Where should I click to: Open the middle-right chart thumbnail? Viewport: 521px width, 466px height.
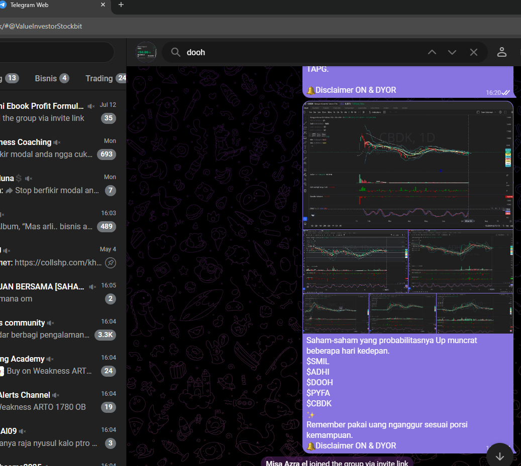pyautogui.click(x=461, y=261)
